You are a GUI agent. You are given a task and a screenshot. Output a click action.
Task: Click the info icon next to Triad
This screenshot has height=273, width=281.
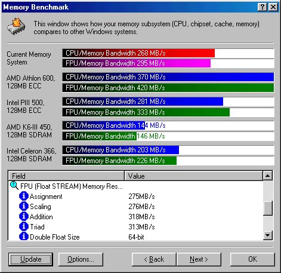click(24, 226)
